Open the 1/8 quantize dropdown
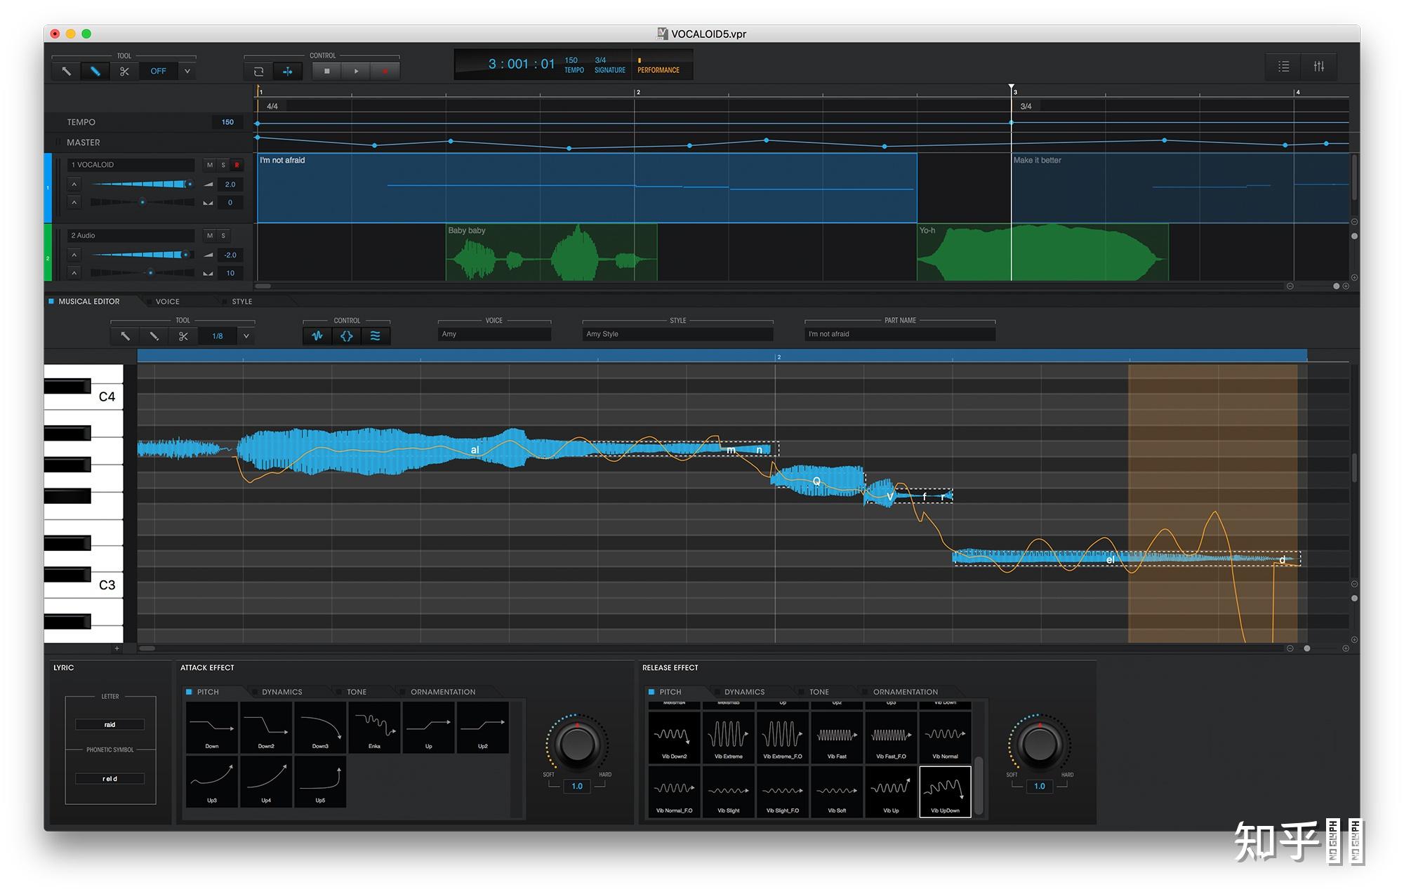This screenshot has height=894, width=1404. point(246,336)
